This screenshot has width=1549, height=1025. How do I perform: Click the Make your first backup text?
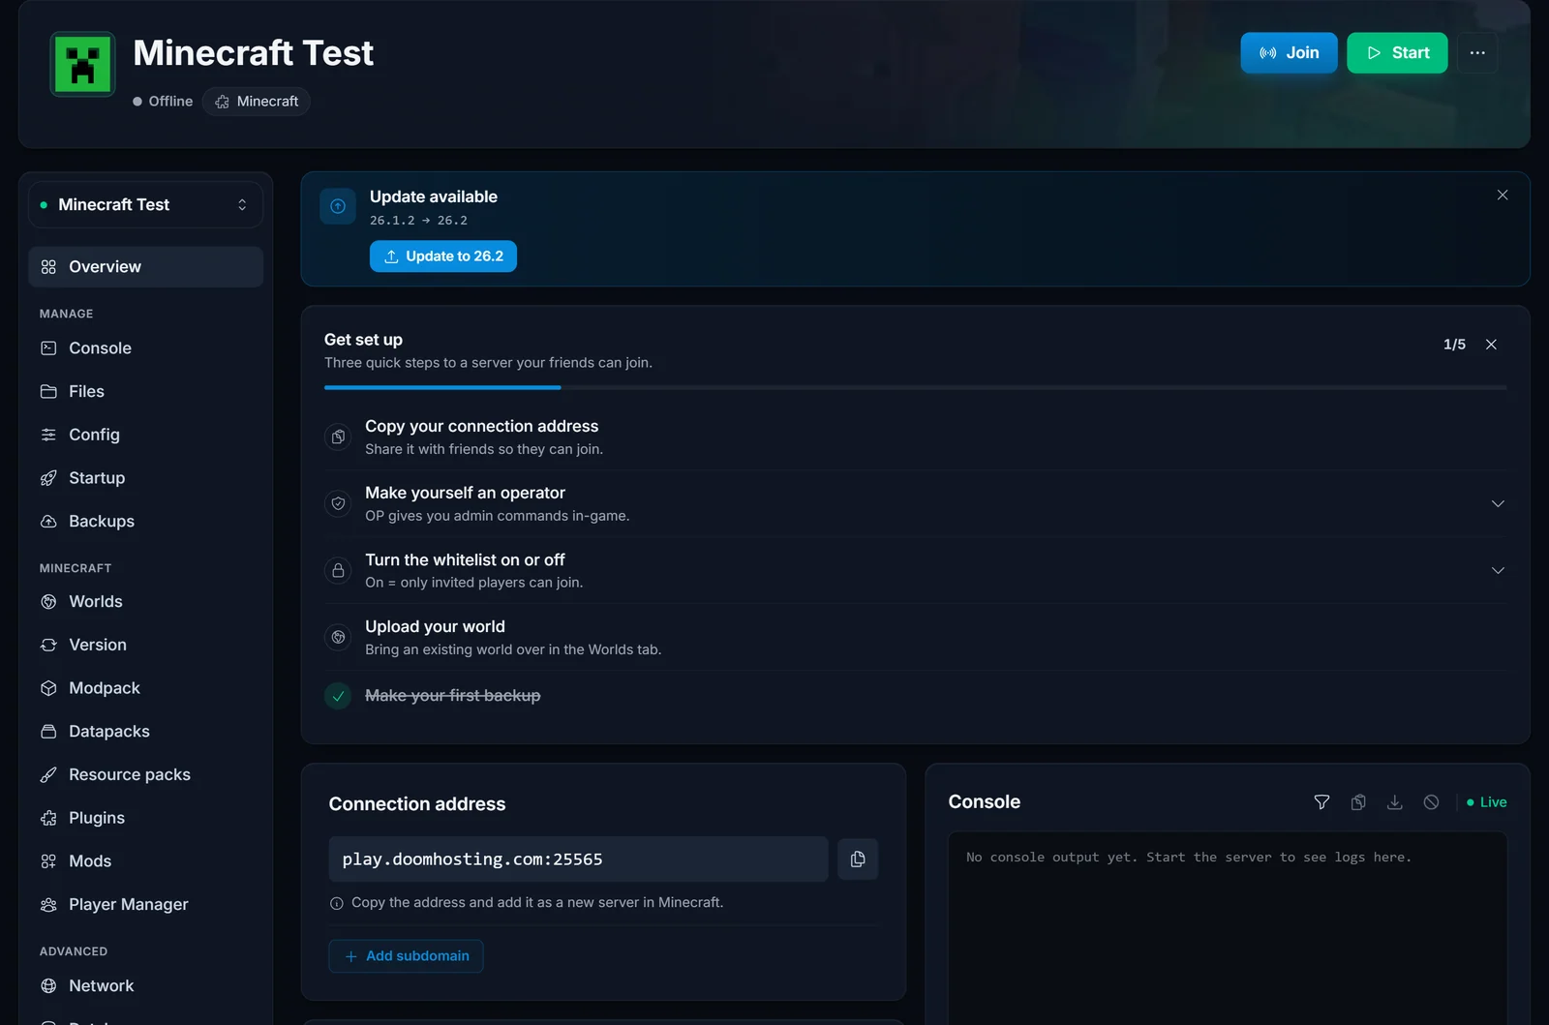[x=453, y=696]
